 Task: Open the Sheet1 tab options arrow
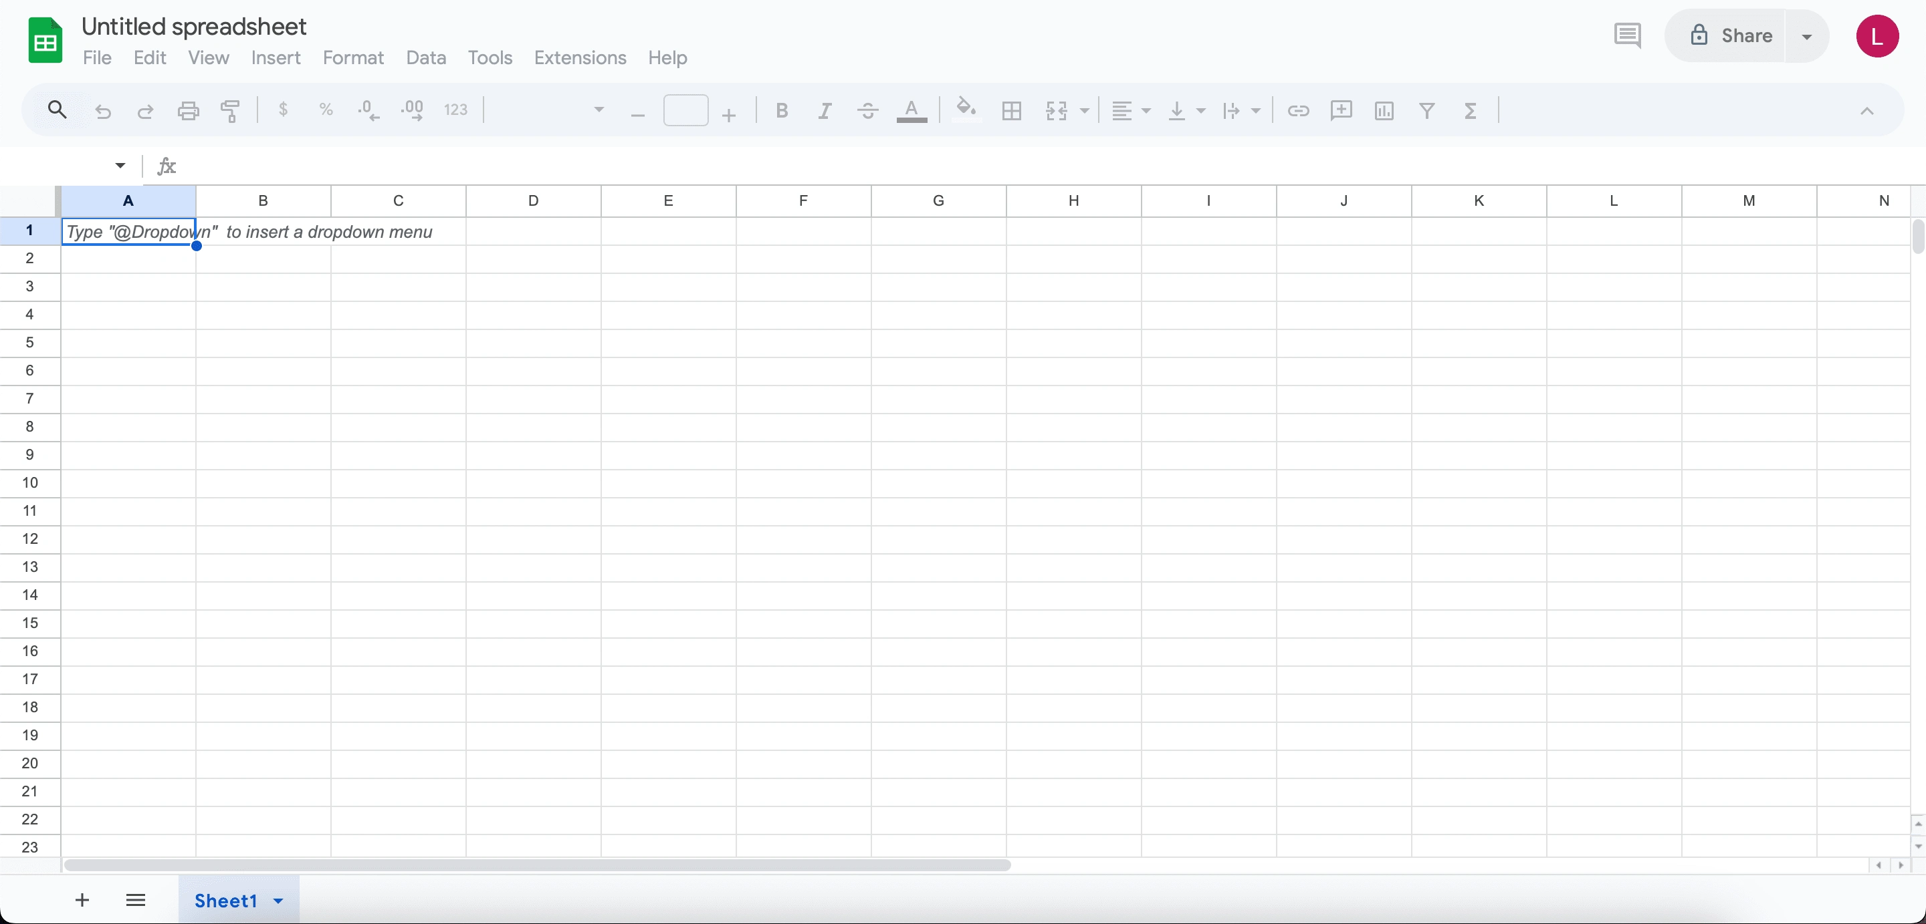point(278,900)
